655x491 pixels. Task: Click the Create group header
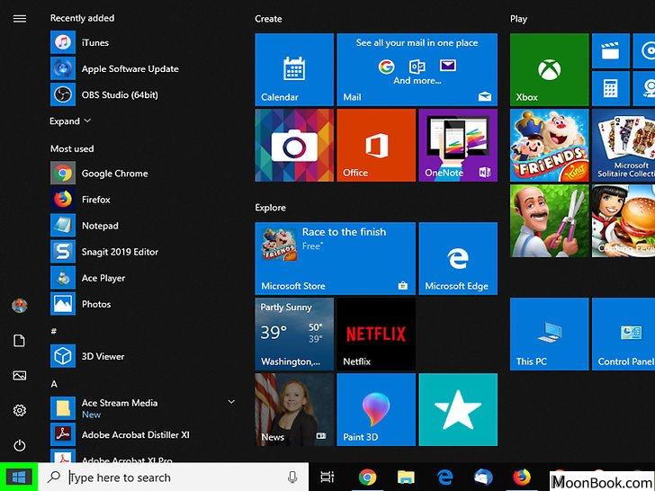(268, 19)
